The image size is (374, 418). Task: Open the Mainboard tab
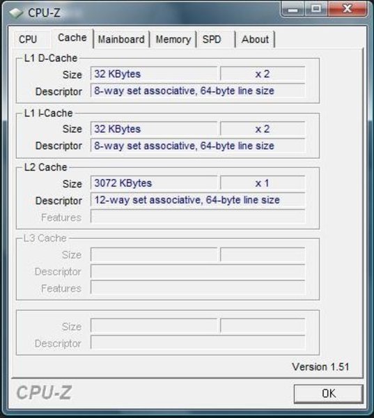tap(121, 40)
